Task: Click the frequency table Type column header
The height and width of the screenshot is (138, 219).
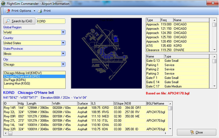Action: click(153, 20)
